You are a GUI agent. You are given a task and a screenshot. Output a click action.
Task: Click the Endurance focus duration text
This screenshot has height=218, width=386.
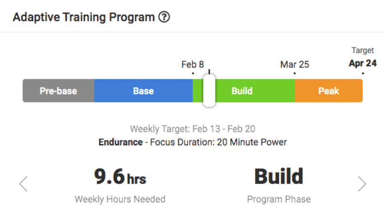[193, 142]
